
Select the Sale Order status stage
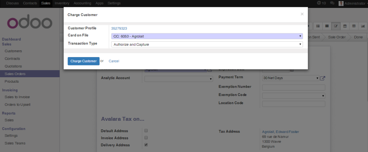(x=336, y=37)
